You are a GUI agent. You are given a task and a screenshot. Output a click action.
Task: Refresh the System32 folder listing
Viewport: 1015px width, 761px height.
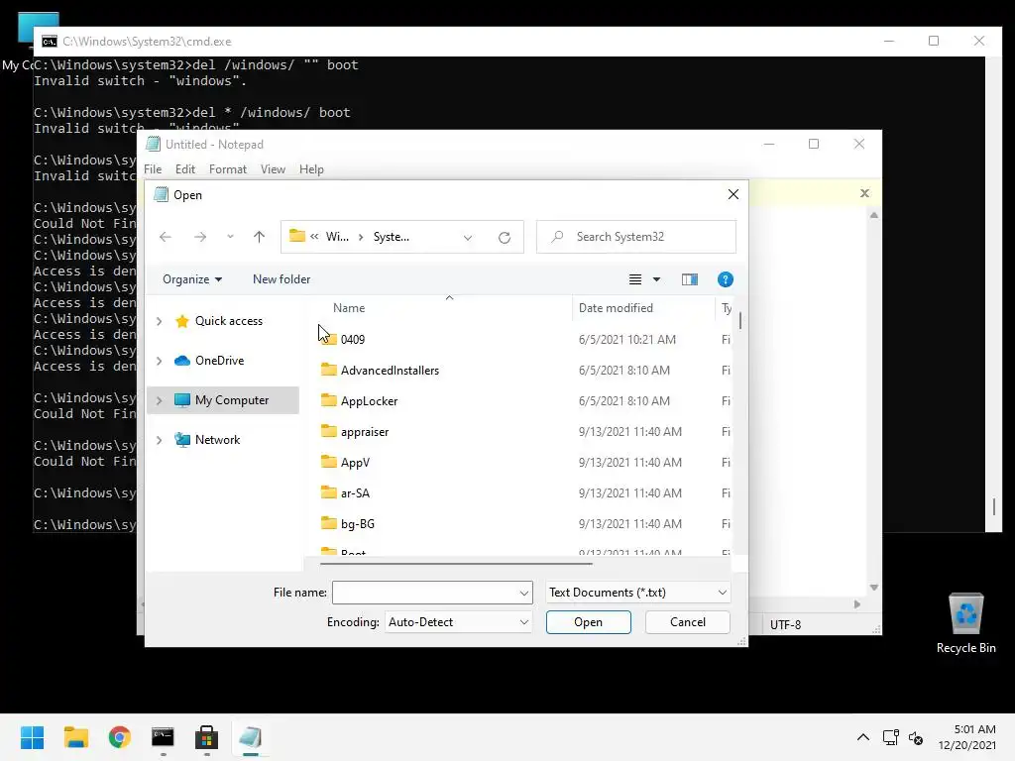[505, 238]
